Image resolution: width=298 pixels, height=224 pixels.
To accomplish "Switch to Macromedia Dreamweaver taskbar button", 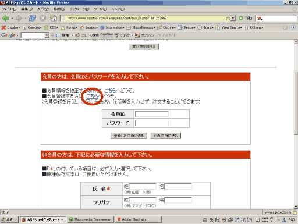I will click(x=91, y=219).
